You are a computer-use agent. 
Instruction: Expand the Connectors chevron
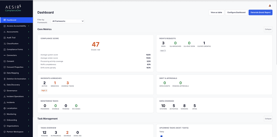coord(29,55)
